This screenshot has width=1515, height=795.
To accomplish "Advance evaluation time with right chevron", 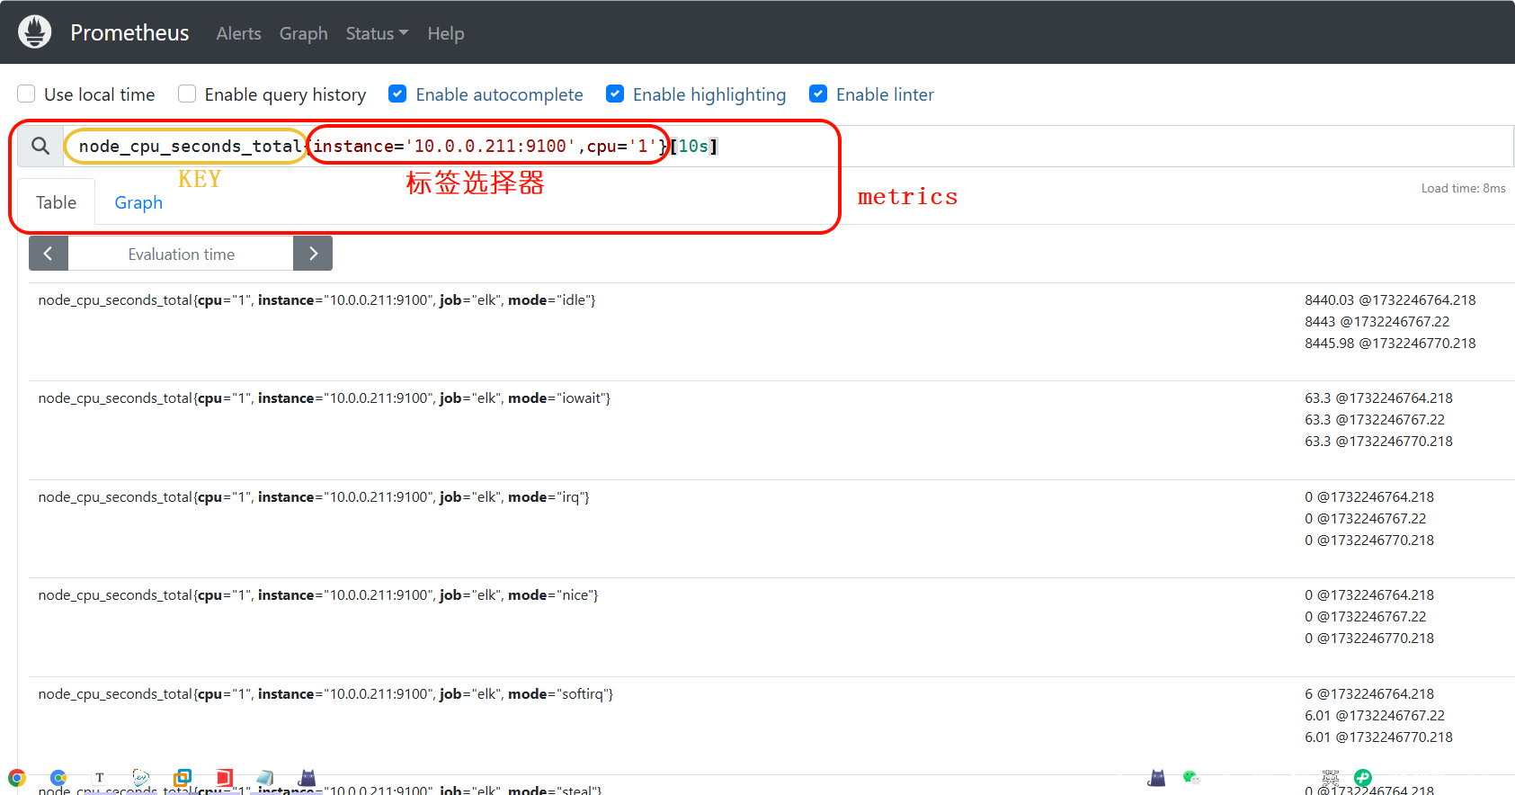I will [313, 254].
